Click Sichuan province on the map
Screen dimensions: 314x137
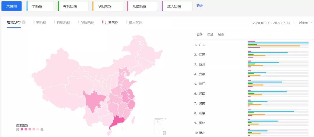94,101
